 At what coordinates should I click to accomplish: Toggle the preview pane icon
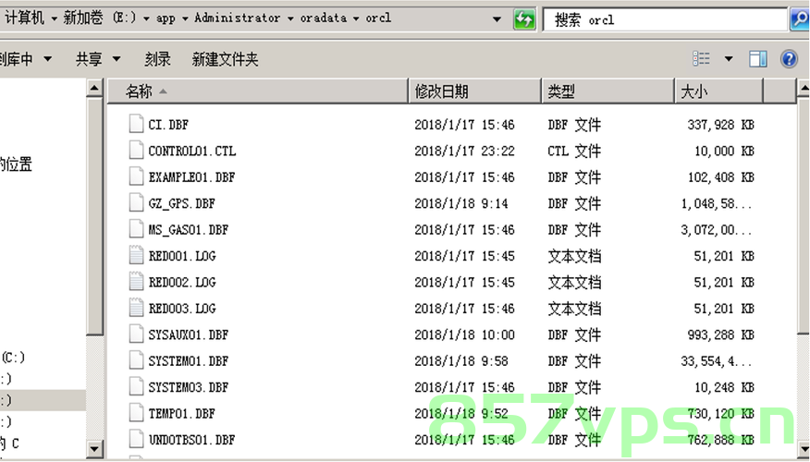click(x=758, y=59)
